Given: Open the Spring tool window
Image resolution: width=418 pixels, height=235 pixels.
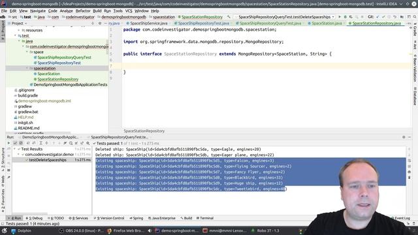Looking at the screenshot, I should tap(137, 218).
